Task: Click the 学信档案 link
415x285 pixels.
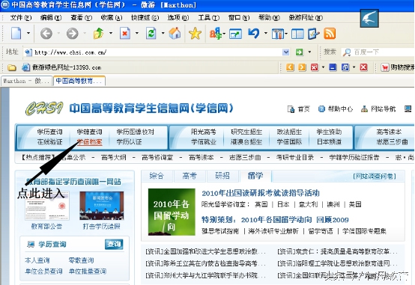Action: coord(89,142)
